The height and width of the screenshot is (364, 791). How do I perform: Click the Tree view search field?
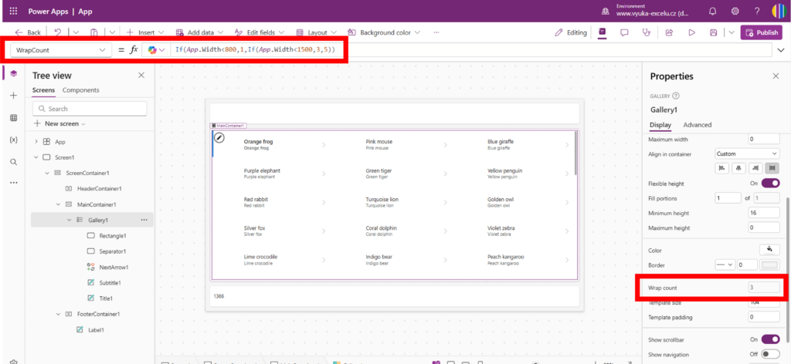click(x=90, y=109)
